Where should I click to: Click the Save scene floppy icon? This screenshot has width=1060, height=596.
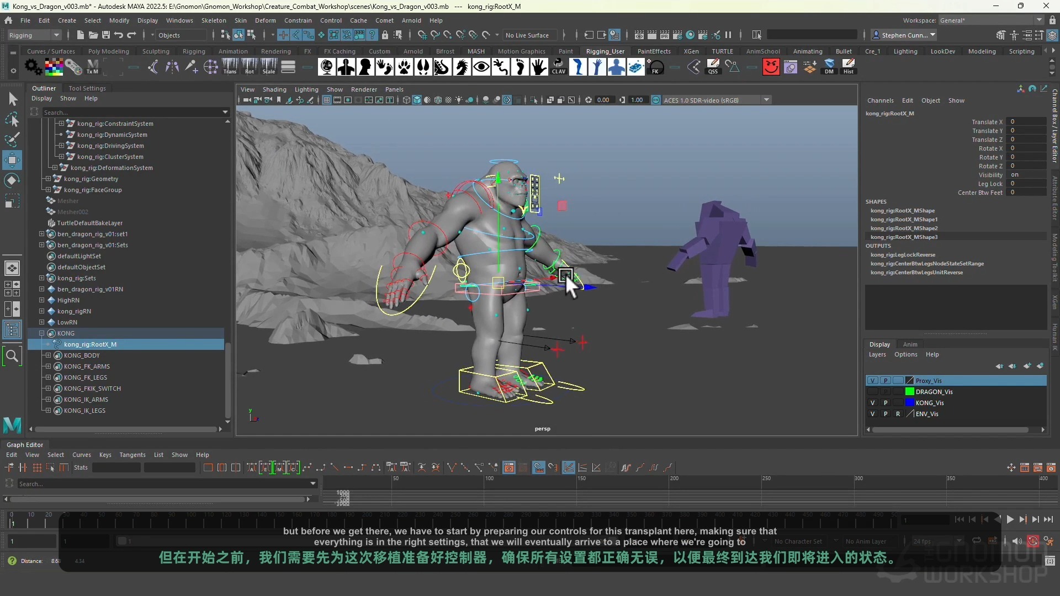point(106,35)
